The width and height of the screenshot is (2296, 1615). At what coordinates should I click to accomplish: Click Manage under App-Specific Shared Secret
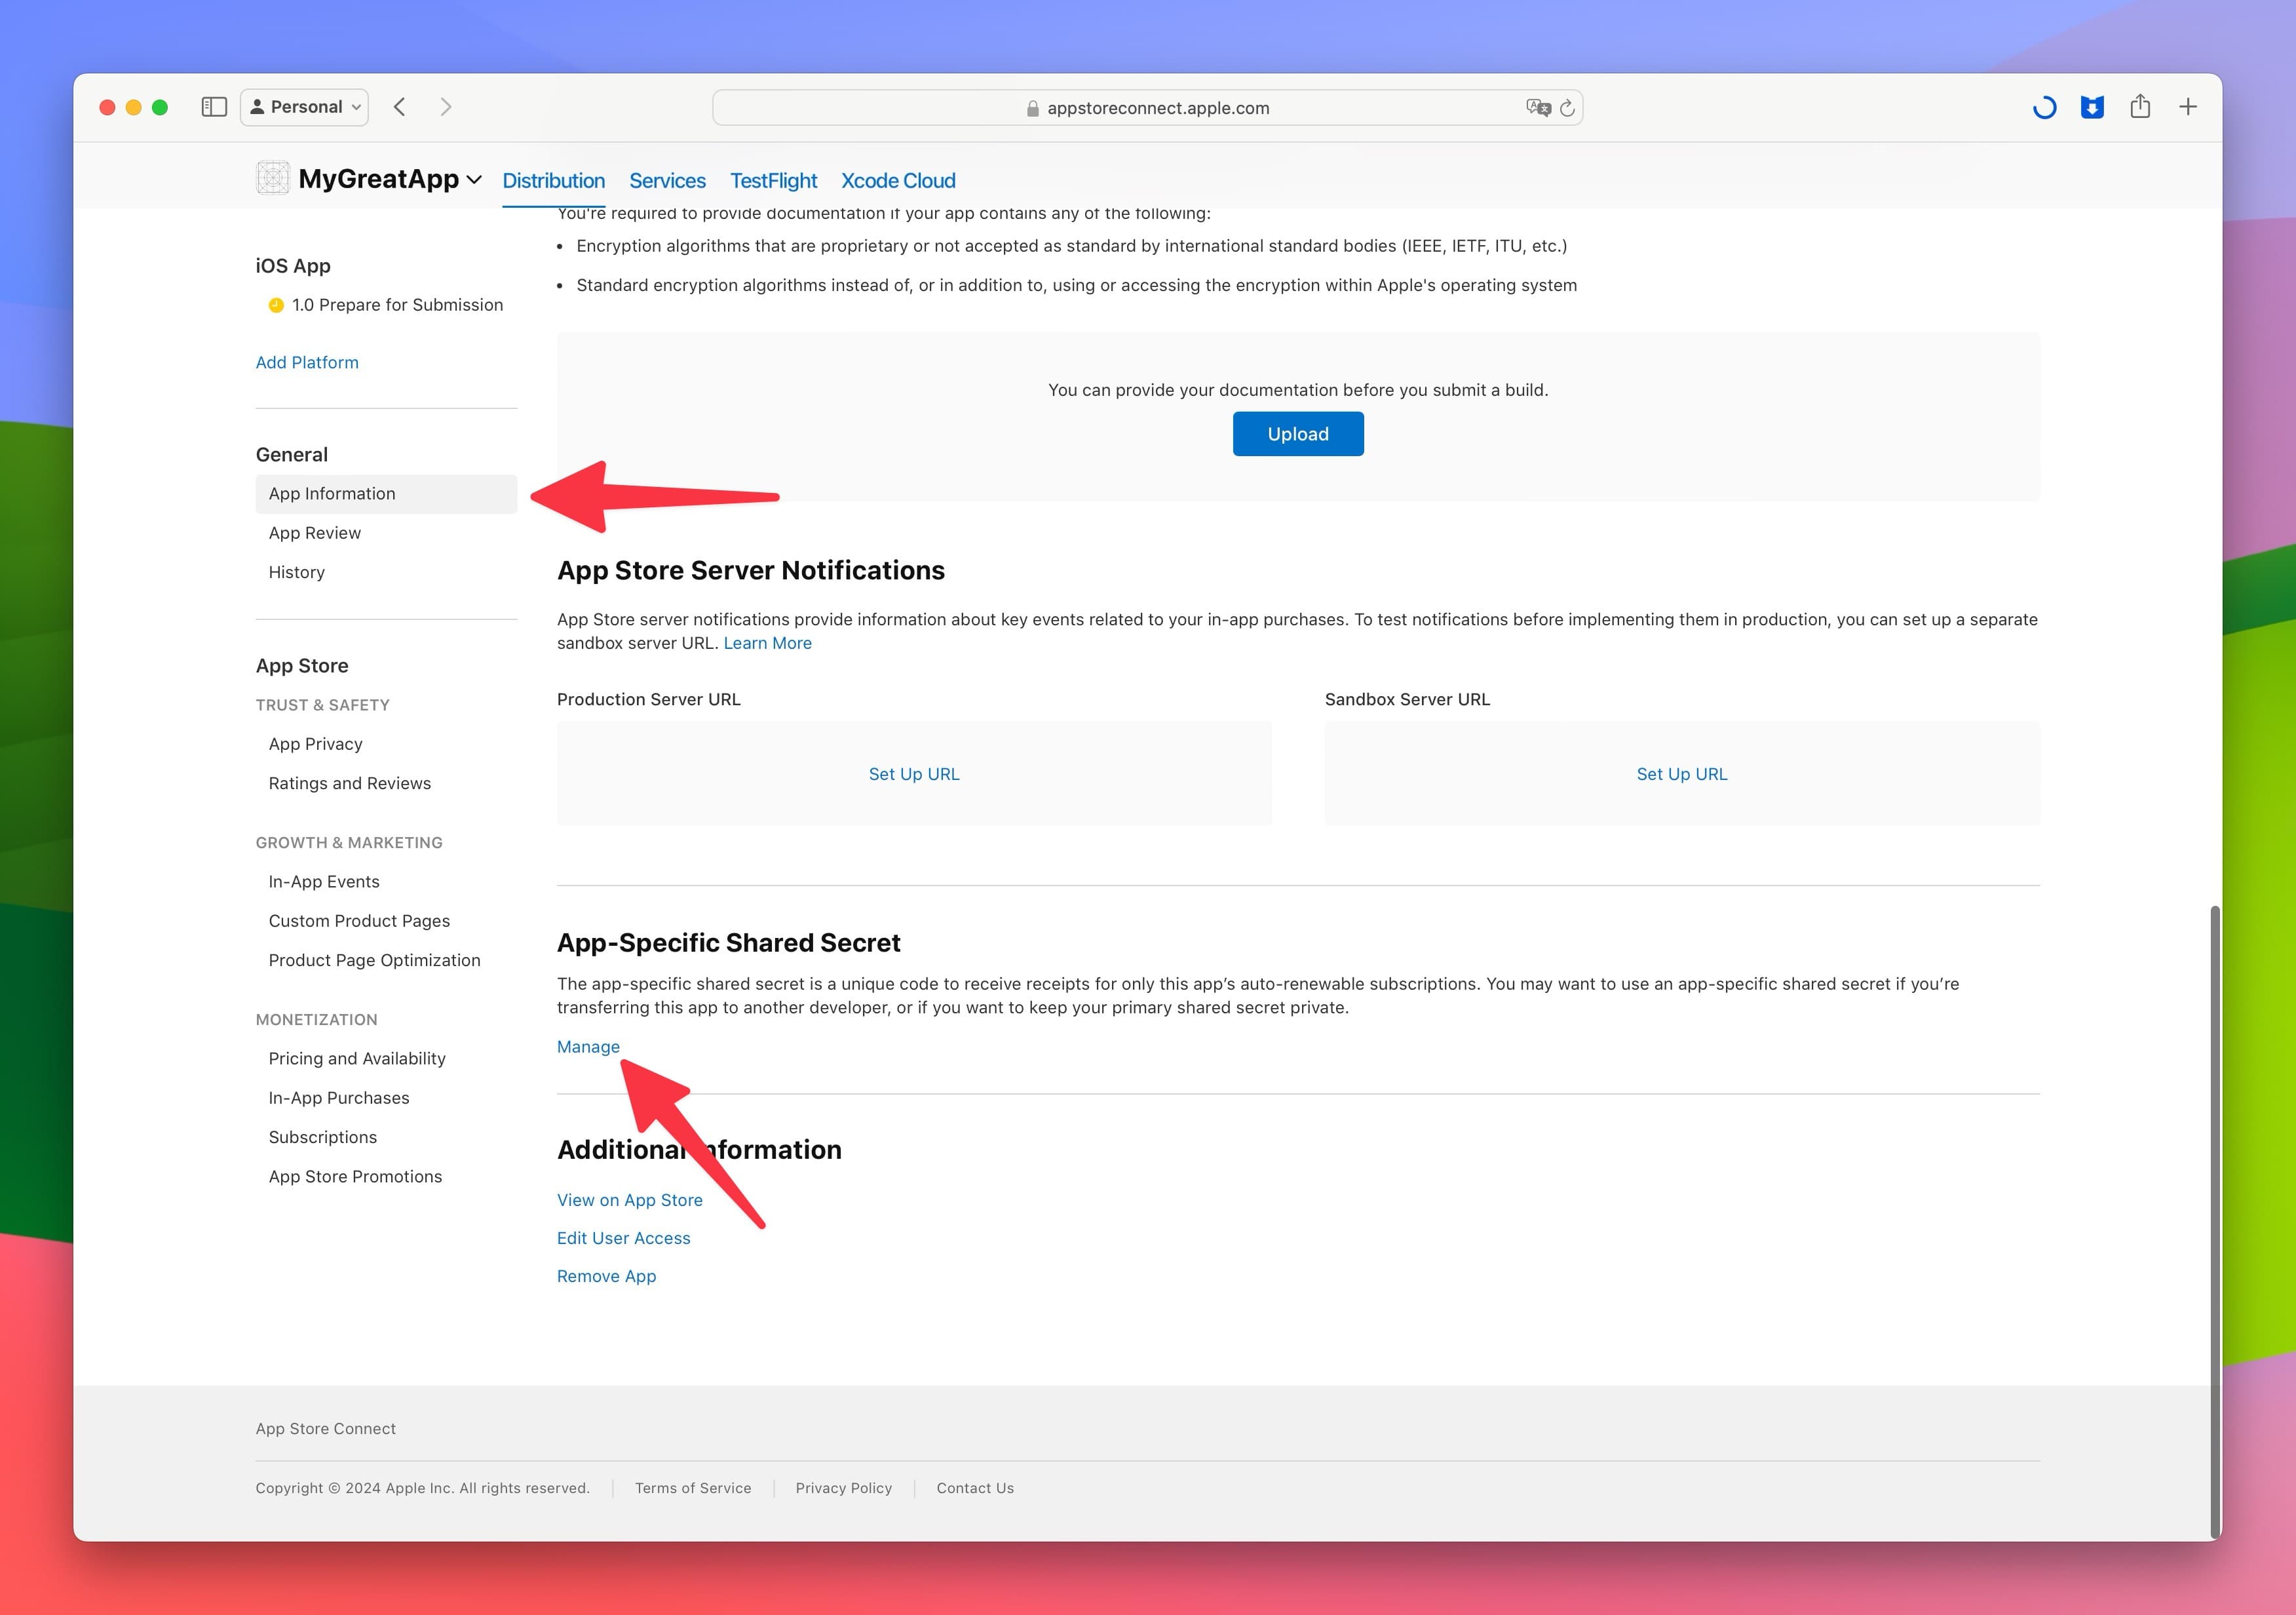[588, 1047]
